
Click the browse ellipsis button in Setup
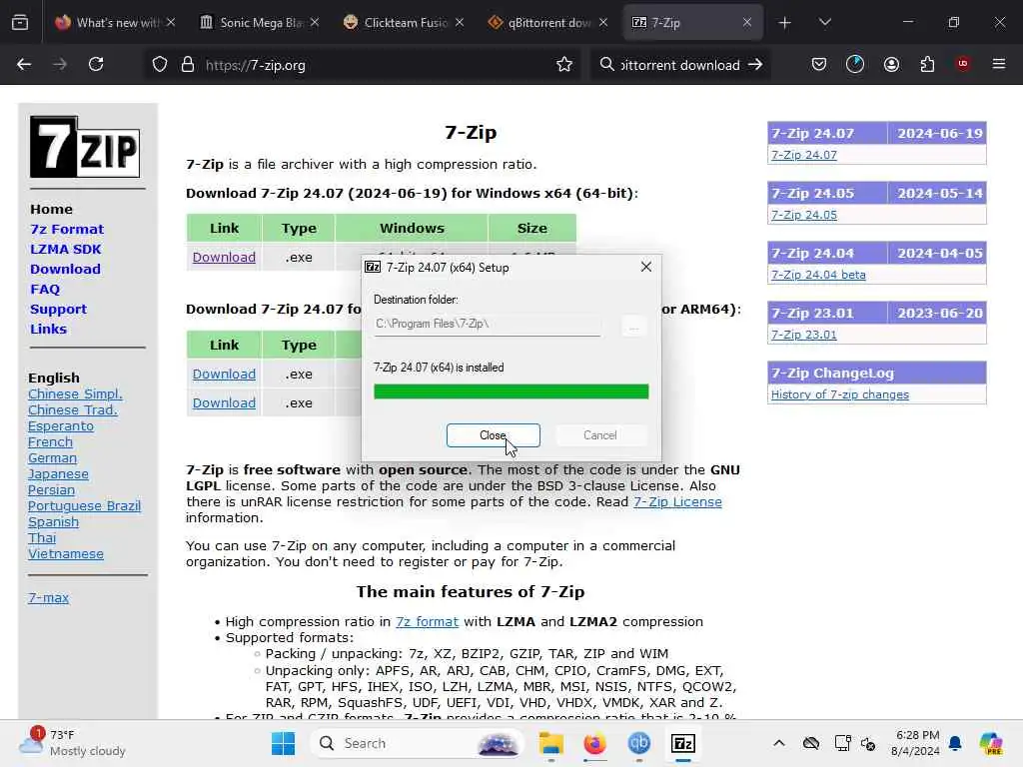[632, 326]
